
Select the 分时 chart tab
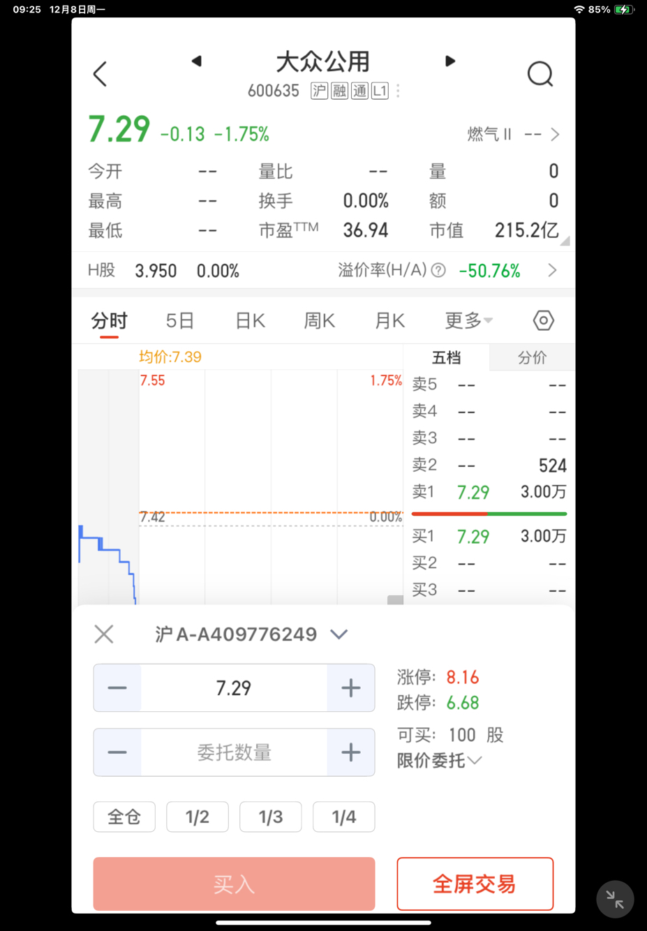(x=109, y=321)
